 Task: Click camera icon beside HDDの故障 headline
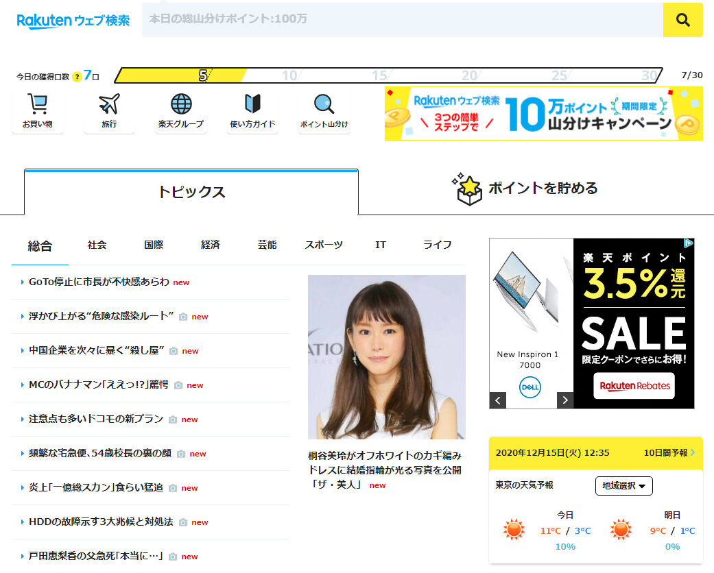183,522
